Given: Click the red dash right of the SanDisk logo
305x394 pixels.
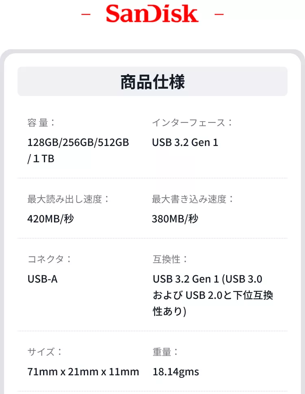Looking at the screenshot, I should [219, 14].
